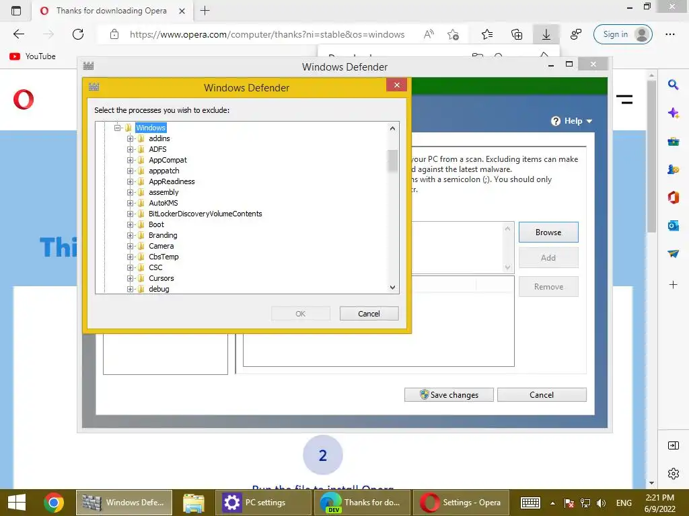The image size is (689, 516).
Task: Close the Thanks for downloading Opera tab
Action: 182,11
